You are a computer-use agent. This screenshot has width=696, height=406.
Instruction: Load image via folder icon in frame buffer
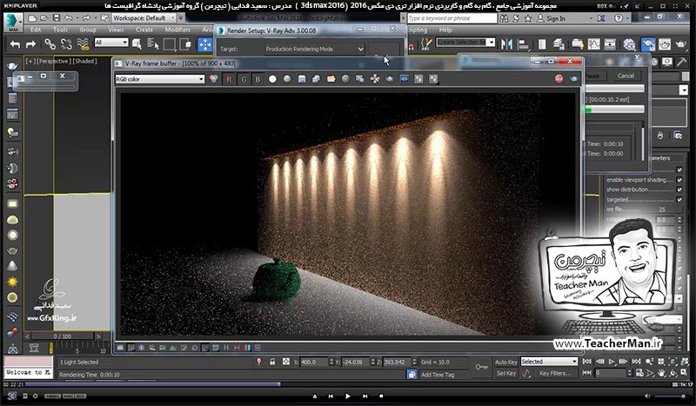[x=331, y=79]
